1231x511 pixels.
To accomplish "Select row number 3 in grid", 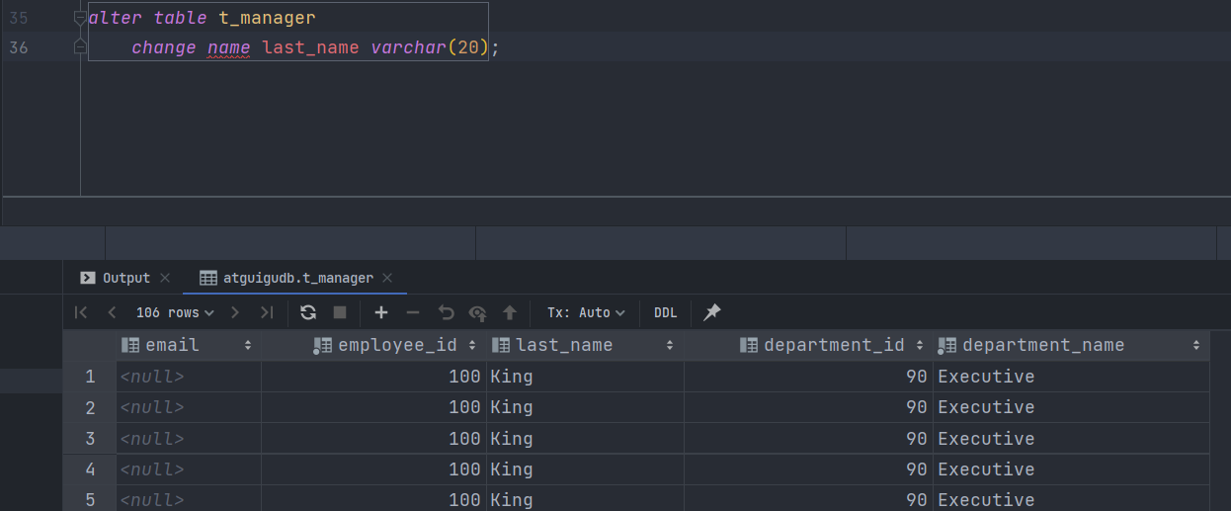I will pos(90,438).
